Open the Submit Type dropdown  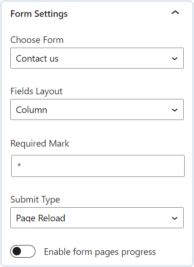click(x=97, y=218)
